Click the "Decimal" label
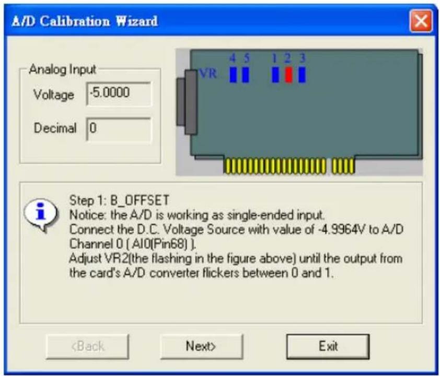 [55, 128]
